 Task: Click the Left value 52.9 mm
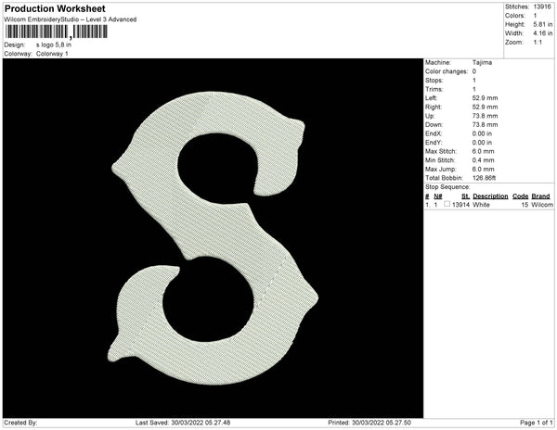[485, 98]
